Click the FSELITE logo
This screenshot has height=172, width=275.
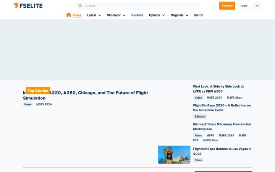point(28,6)
